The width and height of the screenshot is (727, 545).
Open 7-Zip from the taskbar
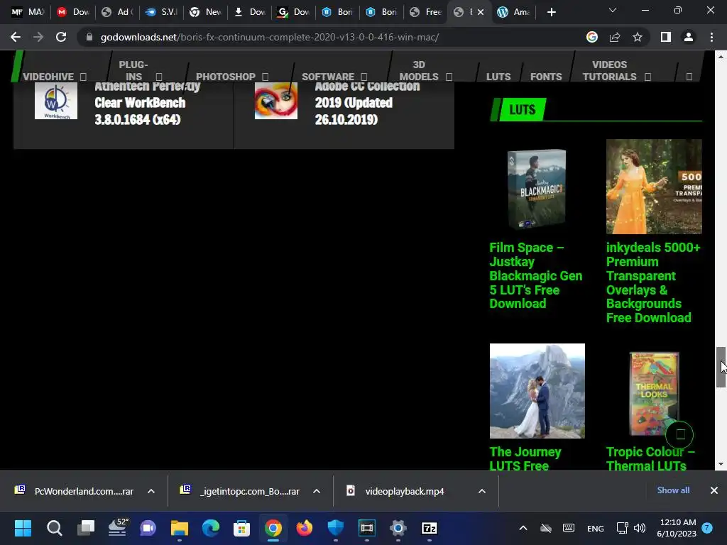430,528
